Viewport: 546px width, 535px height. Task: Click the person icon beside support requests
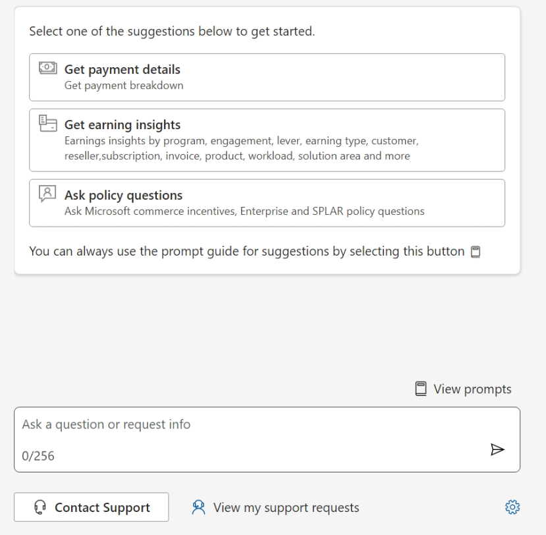coord(199,507)
